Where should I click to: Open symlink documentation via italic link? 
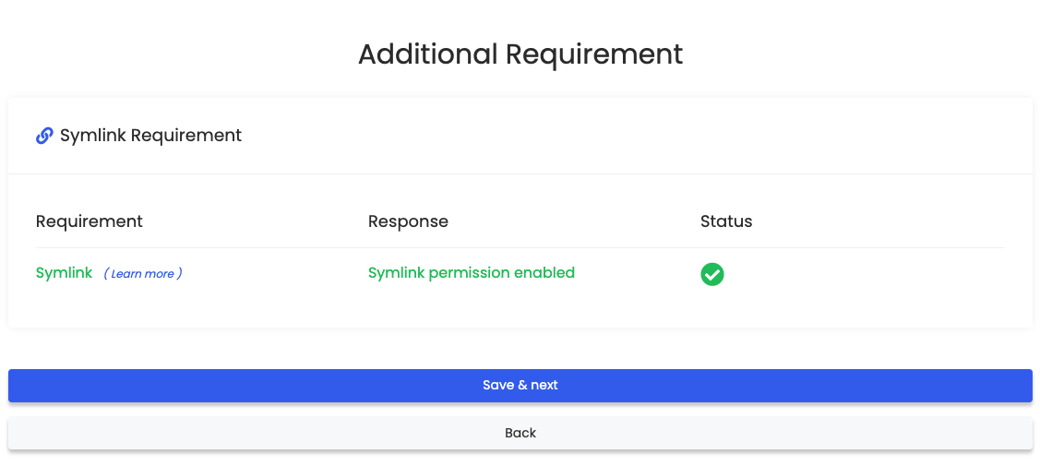click(x=143, y=274)
